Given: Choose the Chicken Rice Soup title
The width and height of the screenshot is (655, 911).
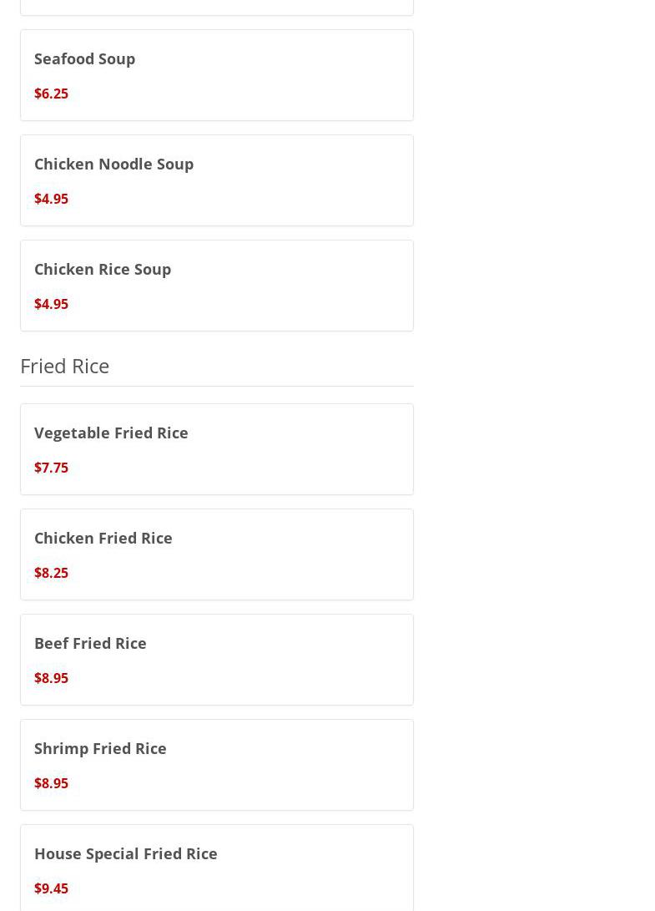Looking at the screenshot, I should [103, 269].
